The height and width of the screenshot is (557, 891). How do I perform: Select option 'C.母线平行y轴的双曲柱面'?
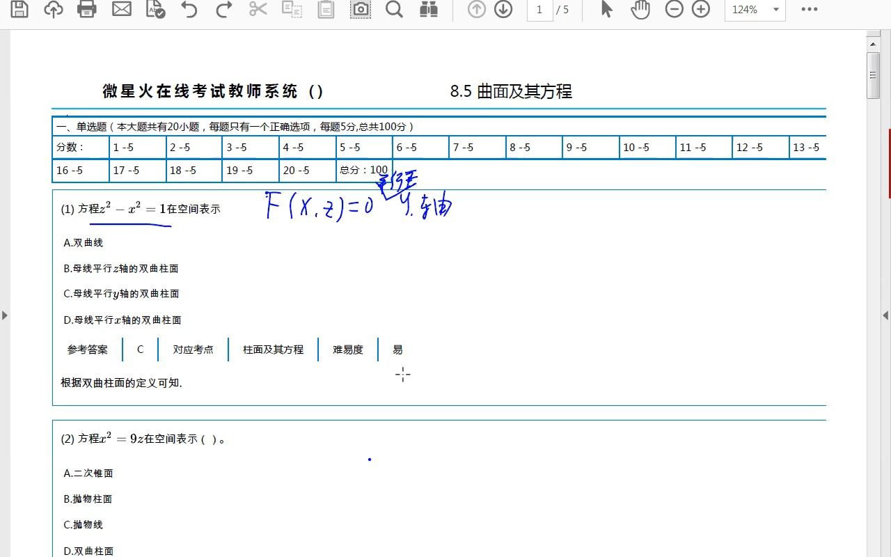tap(121, 294)
